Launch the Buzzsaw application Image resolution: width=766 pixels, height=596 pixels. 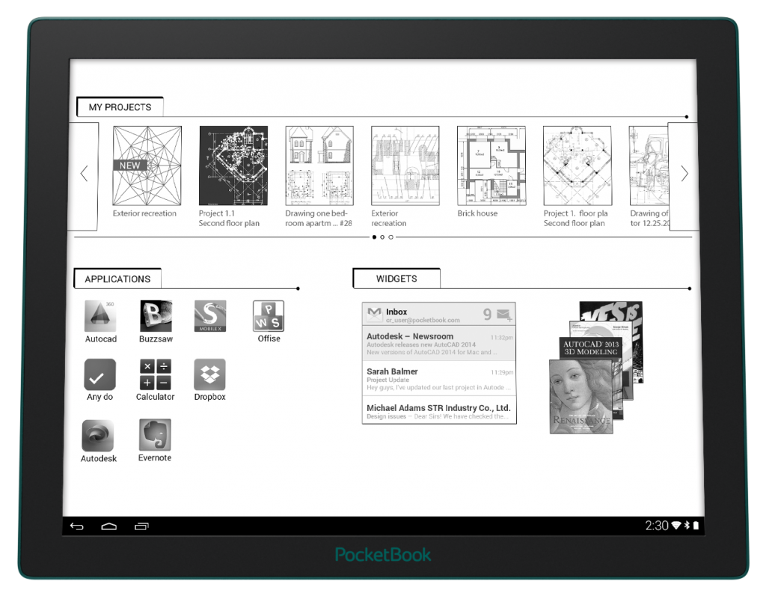click(156, 316)
